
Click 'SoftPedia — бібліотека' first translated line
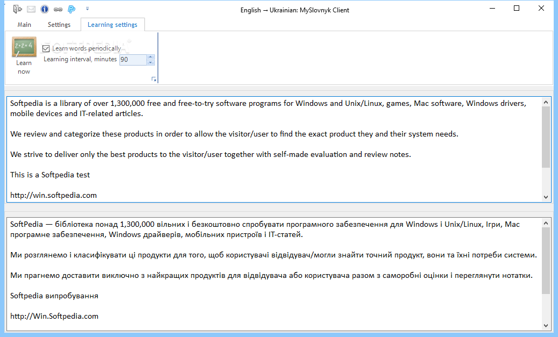click(265, 224)
